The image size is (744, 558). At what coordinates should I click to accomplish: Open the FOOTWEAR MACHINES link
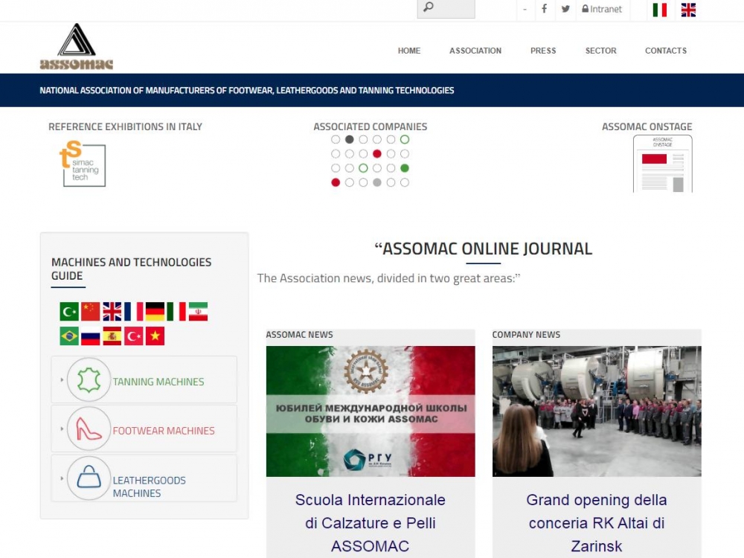(x=164, y=431)
